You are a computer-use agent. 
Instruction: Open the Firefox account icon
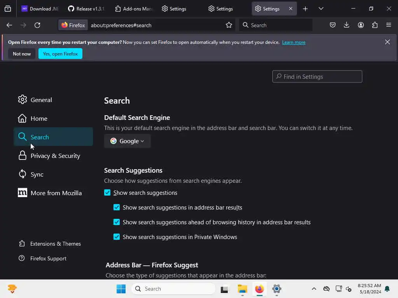(361, 25)
